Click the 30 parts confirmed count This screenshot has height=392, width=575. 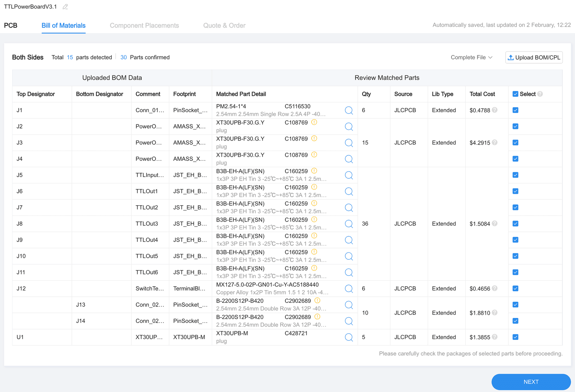coord(124,58)
